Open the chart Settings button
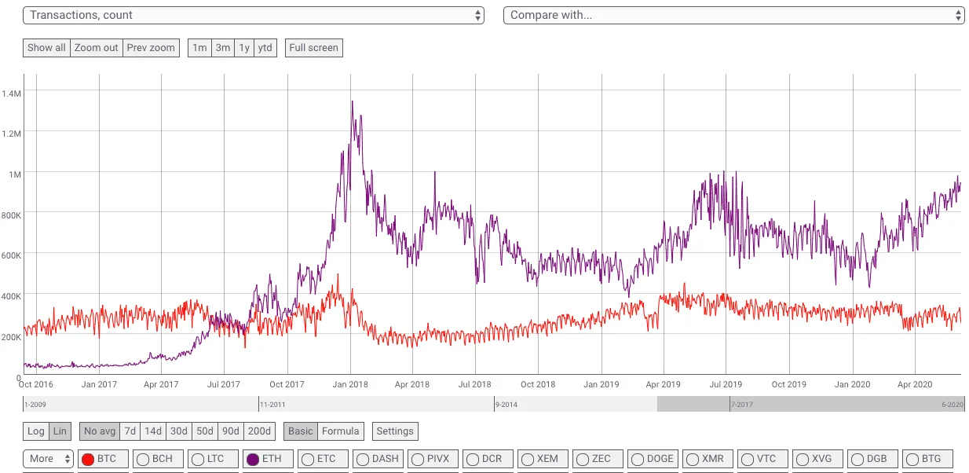 395,431
